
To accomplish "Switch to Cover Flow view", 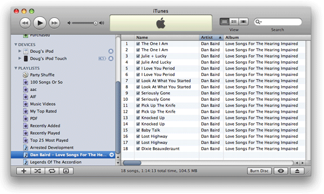I will pyautogui.click(x=244, y=22).
